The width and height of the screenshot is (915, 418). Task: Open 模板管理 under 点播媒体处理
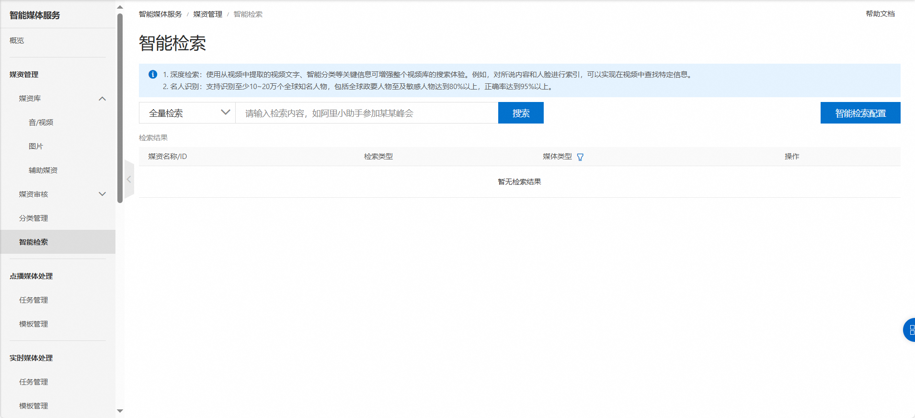click(x=34, y=324)
